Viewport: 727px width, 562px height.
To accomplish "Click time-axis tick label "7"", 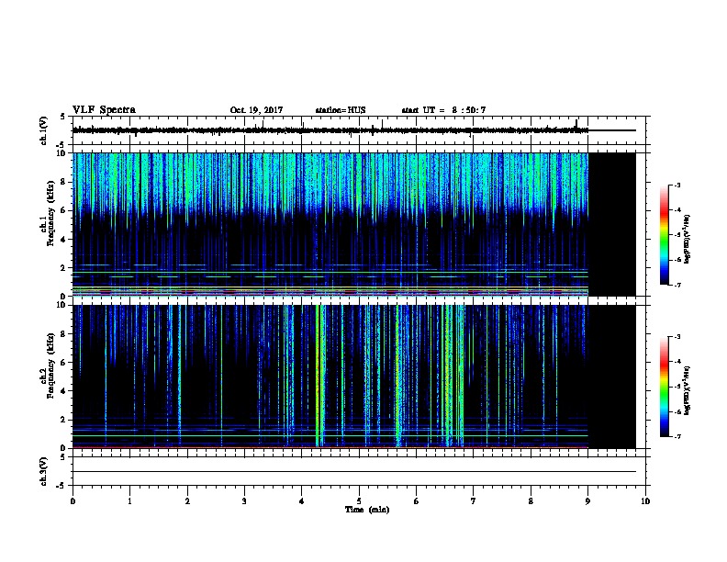I will (x=474, y=501).
